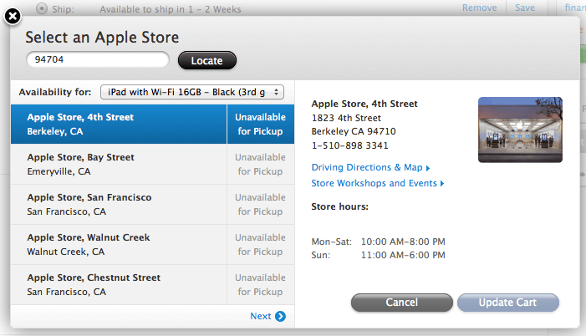Screen dimensions: 586x336
Task: Choose Apple Store, San Francisco row
Action: (x=152, y=205)
